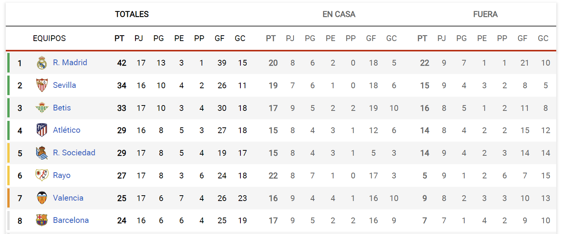
Task: Select the TOTALES table section header
Action: (x=132, y=15)
